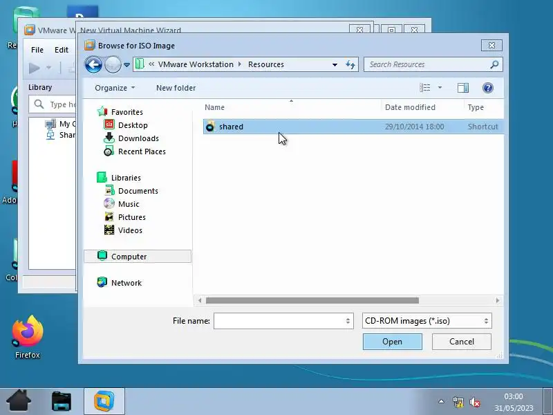Go back using the blue back arrow
The image size is (553, 415).
[93, 65]
